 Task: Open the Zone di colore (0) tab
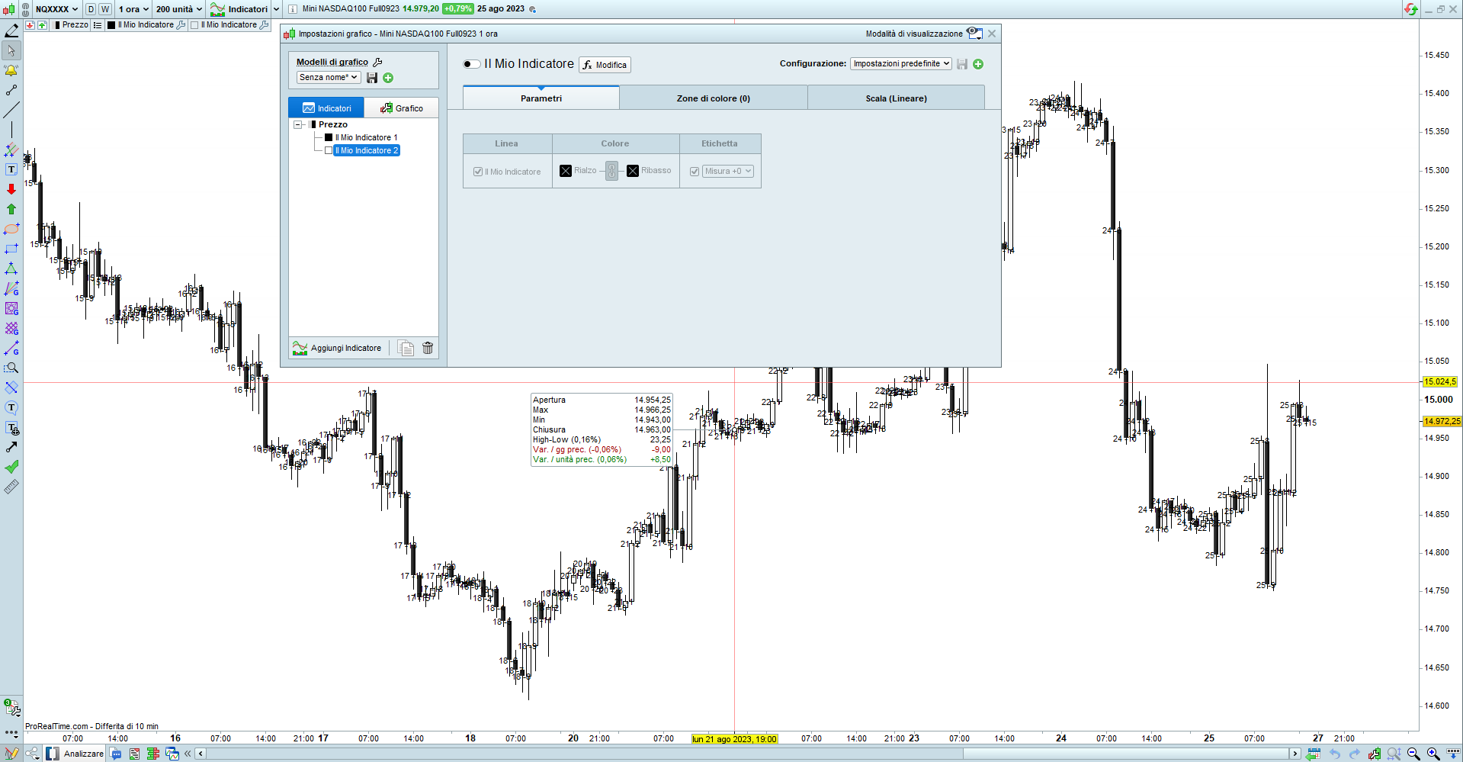(714, 98)
